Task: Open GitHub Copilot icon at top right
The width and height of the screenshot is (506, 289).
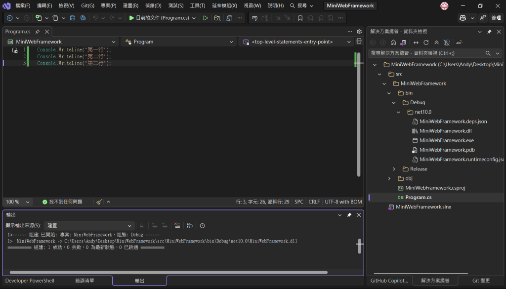Action: 463,18
